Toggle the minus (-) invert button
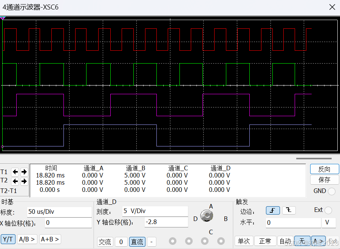 [x=151, y=242]
